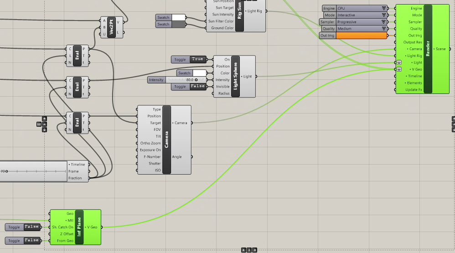
Task: Open the Engine CPU dropdown
Action: pyautogui.click(x=362, y=8)
